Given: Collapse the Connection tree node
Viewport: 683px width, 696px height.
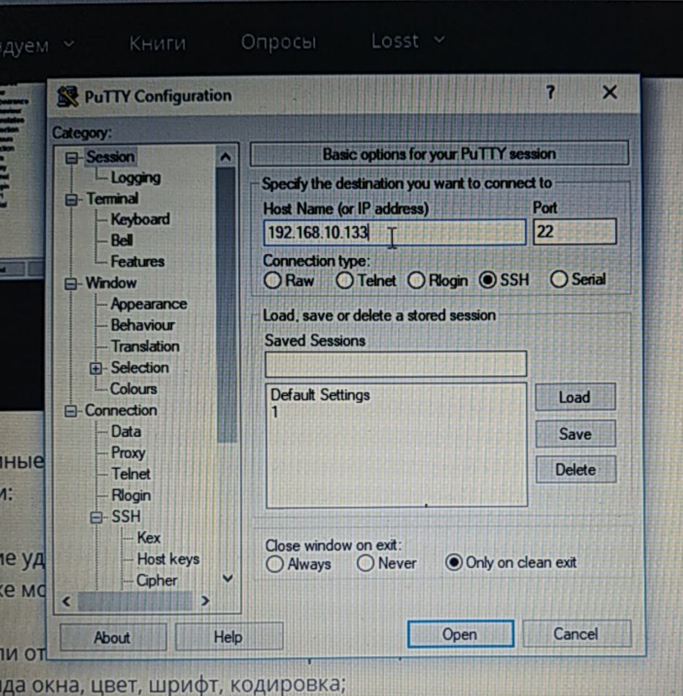Looking at the screenshot, I should (71, 411).
